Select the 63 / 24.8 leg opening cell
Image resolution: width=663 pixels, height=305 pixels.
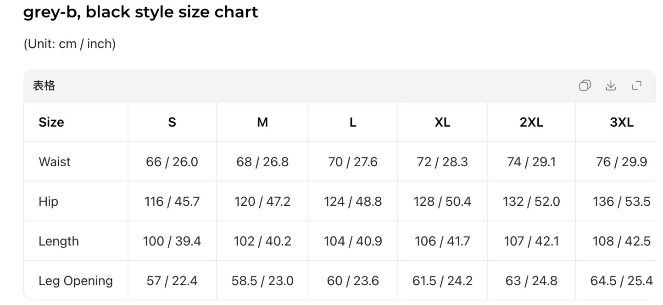pyautogui.click(x=531, y=281)
